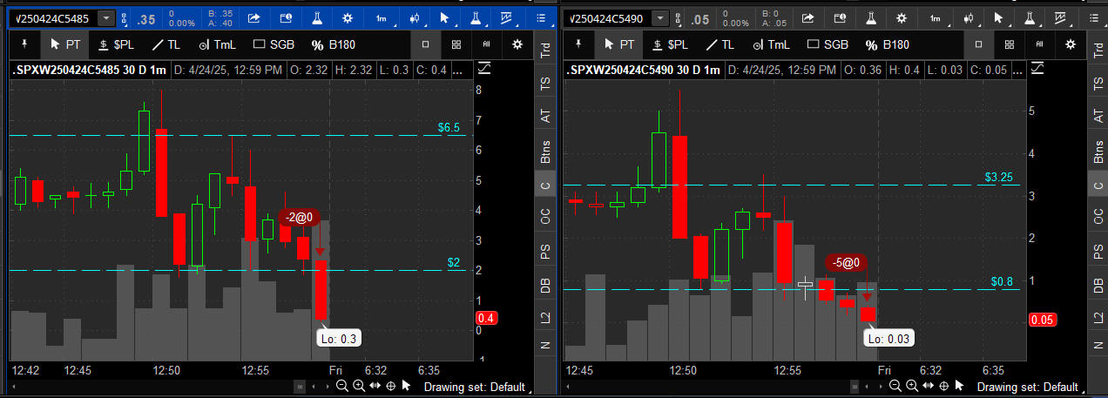1108x398 pixels.
Task: Select $PL price level tool in C5485 chart
Action: pos(115,44)
